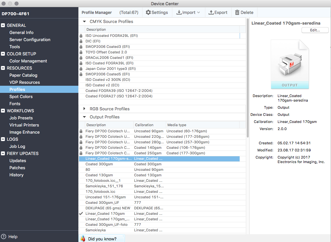This screenshot has width=331, height=242.
Task: Click the Help question mark icon
Action: (4, 236)
